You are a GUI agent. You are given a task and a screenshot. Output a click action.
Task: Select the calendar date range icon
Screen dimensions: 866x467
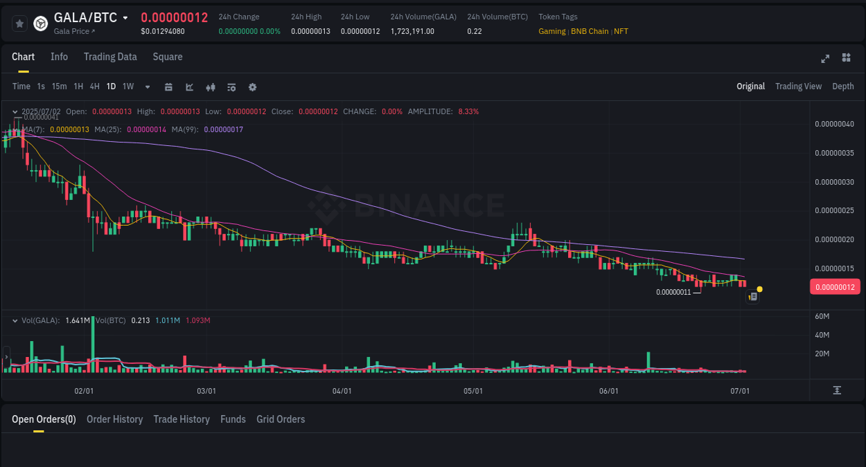[x=168, y=86]
